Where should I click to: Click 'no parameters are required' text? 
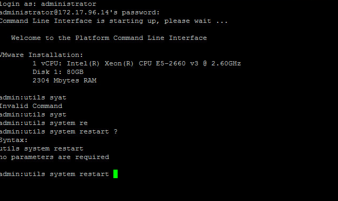pyautogui.click(x=54, y=157)
